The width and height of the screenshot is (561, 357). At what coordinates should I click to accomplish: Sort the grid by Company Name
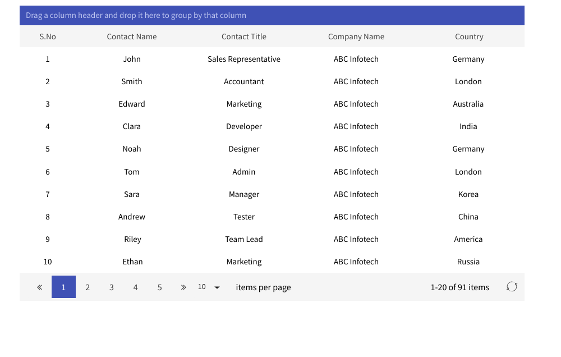(x=356, y=36)
